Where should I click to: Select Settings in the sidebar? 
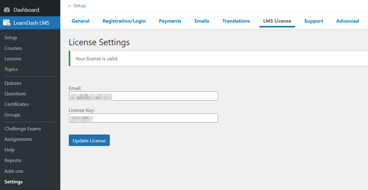point(14,182)
